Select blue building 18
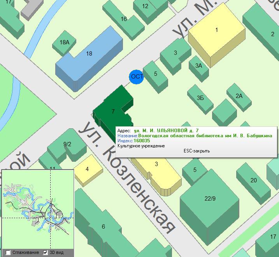The image size is (279, 257). tap(89, 54)
